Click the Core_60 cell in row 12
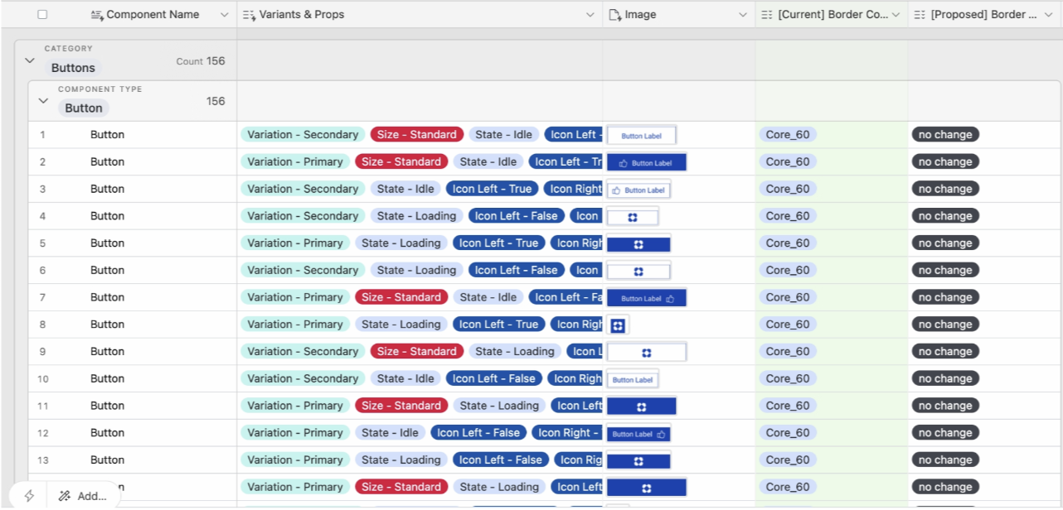This screenshot has width=1063, height=510. pos(788,432)
